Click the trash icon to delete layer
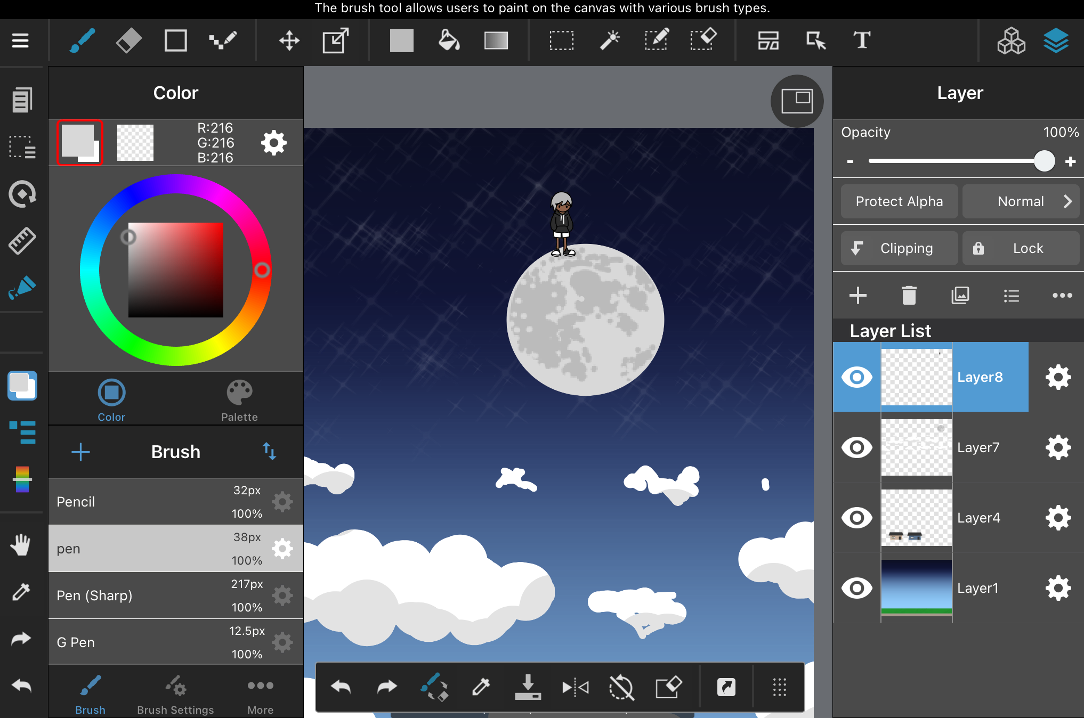Viewport: 1084px width, 718px height. [909, 295]
